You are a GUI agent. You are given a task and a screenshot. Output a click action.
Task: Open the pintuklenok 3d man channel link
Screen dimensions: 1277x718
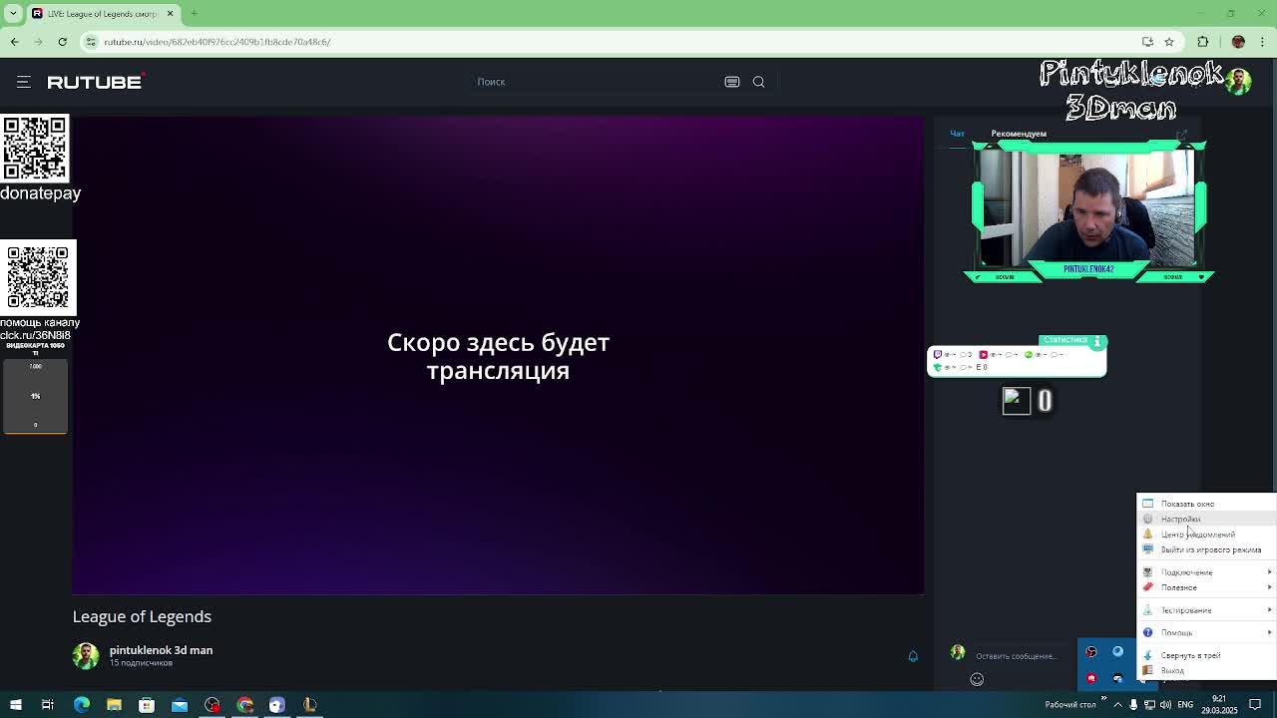(x=161, y=650)
